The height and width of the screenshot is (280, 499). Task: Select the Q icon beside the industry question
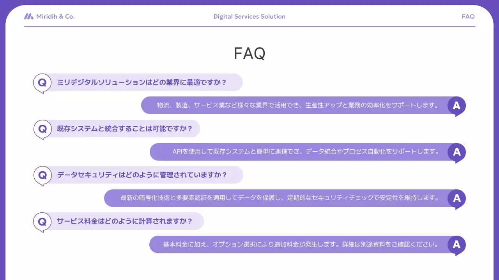pos(42,82)
